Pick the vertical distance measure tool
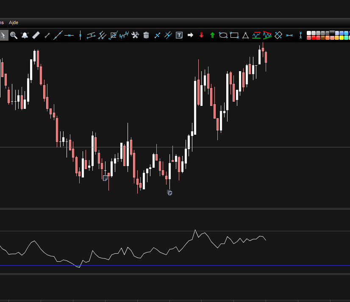This screenshot has width=350, height=302. click(x=300, y=35)
